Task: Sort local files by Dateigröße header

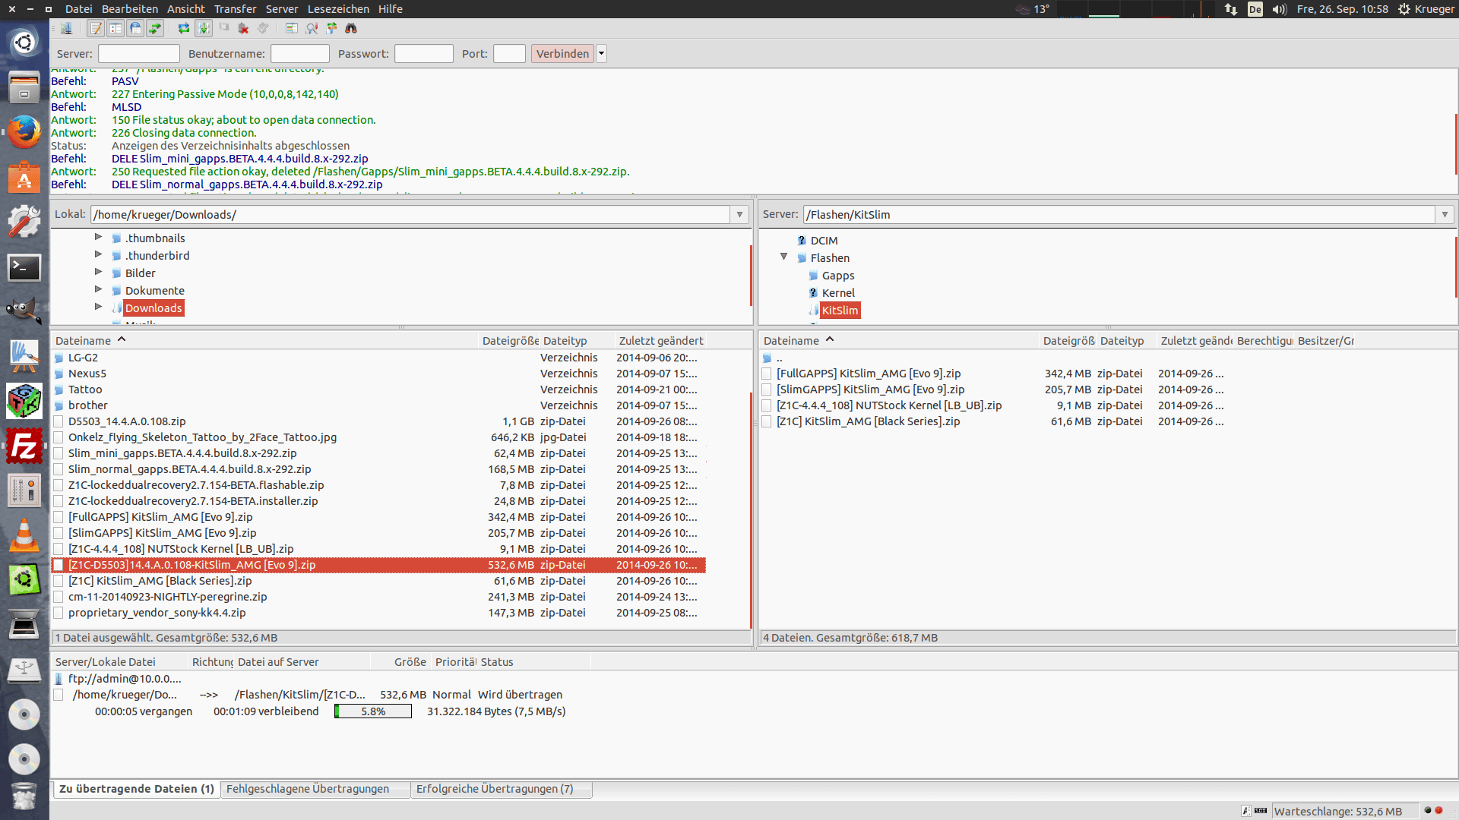Action: 509,341
